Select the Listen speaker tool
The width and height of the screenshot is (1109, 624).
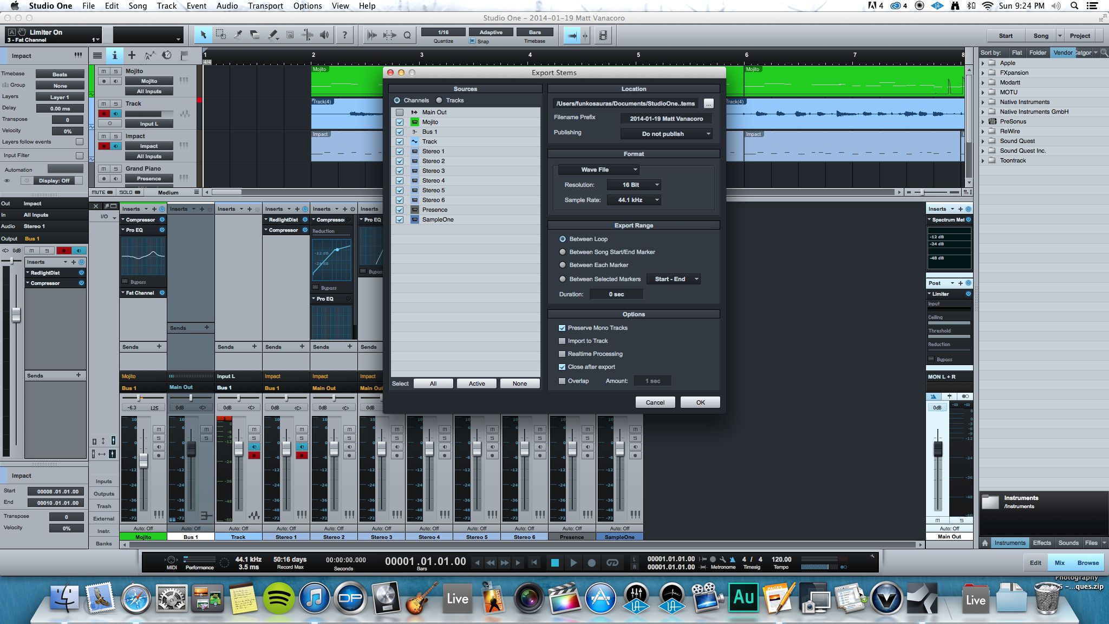pyautogui.click(x=324, y=35)
